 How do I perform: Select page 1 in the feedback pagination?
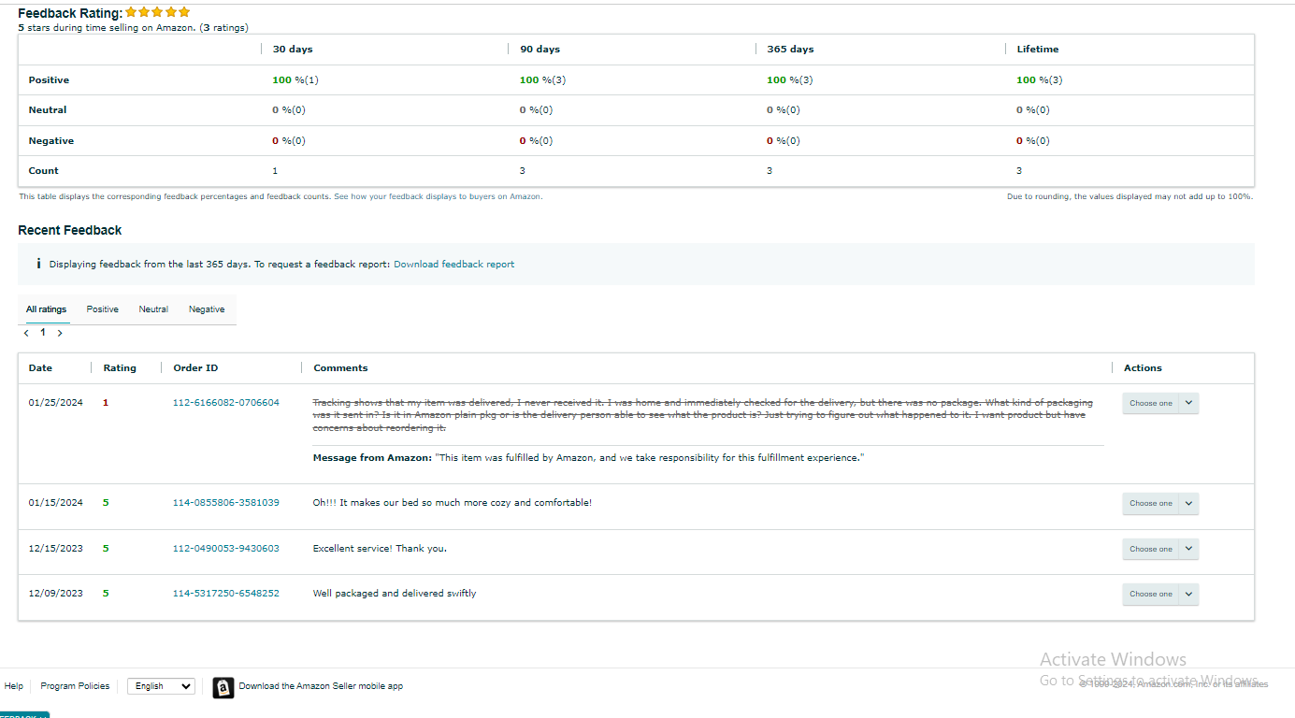point(42,333)
